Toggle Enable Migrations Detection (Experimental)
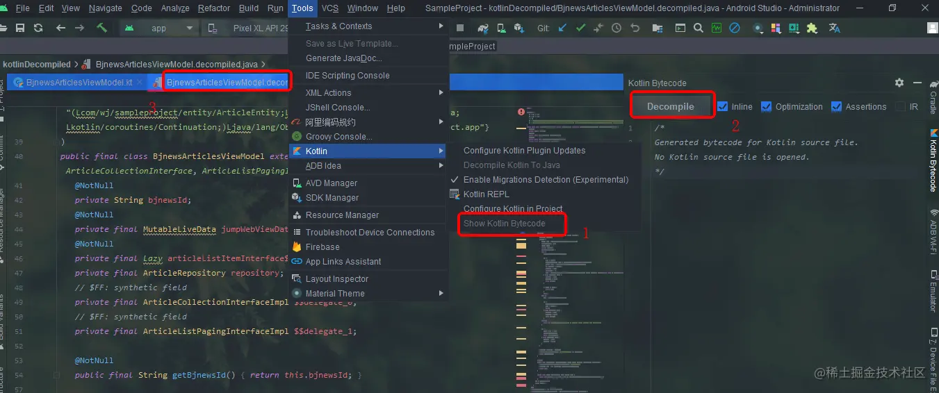 546,180
